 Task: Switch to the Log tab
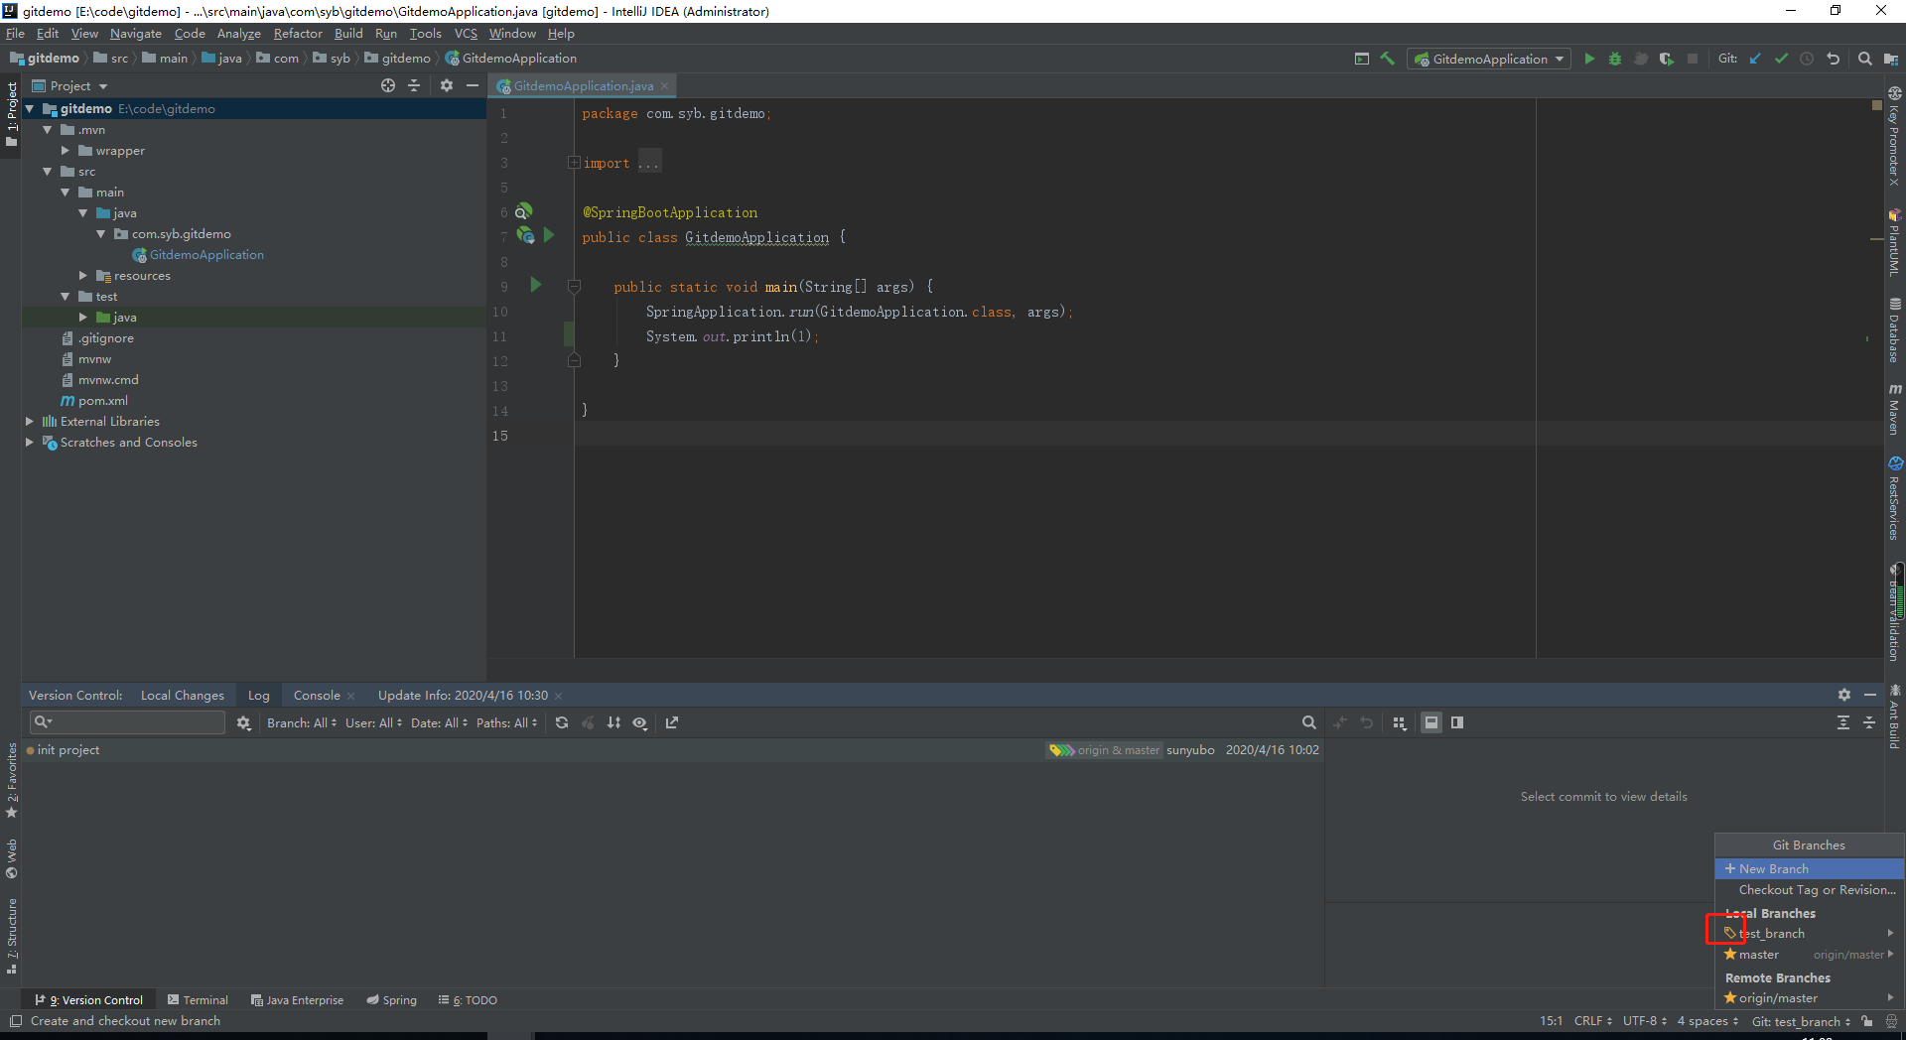point(258,695)
